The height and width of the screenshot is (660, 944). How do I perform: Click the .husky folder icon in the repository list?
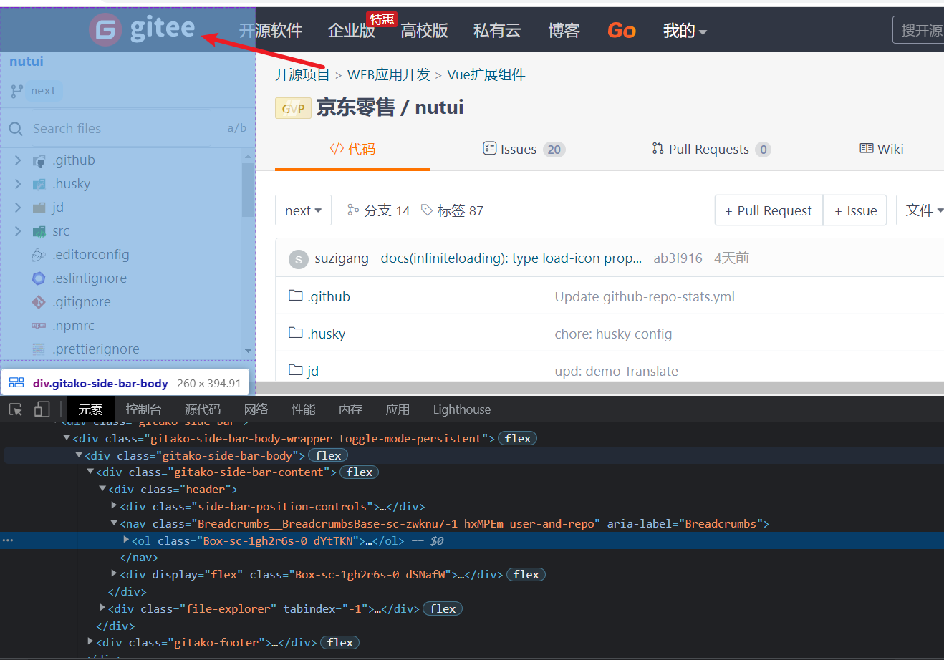296,333
